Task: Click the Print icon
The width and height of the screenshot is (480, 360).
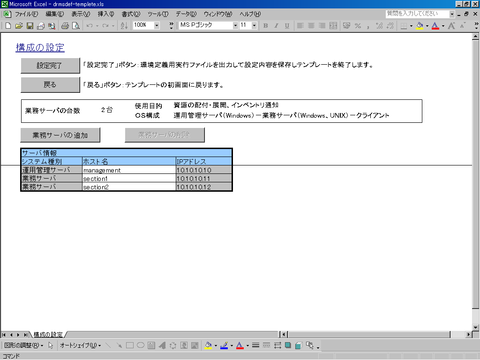Action: (x=65, y=26)
